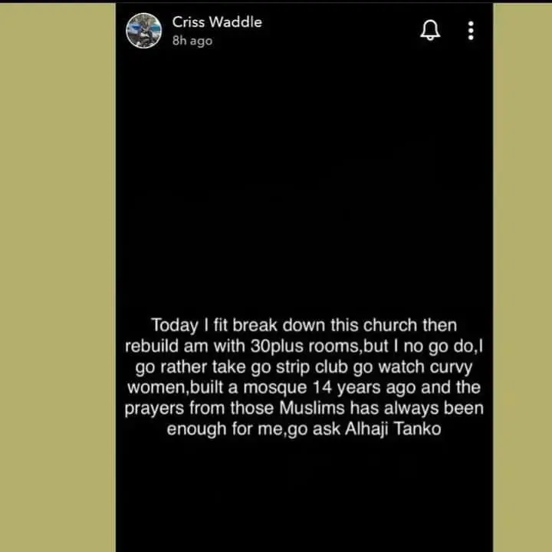Expand story options with vertical ellipsis

(x=471, y=31)
